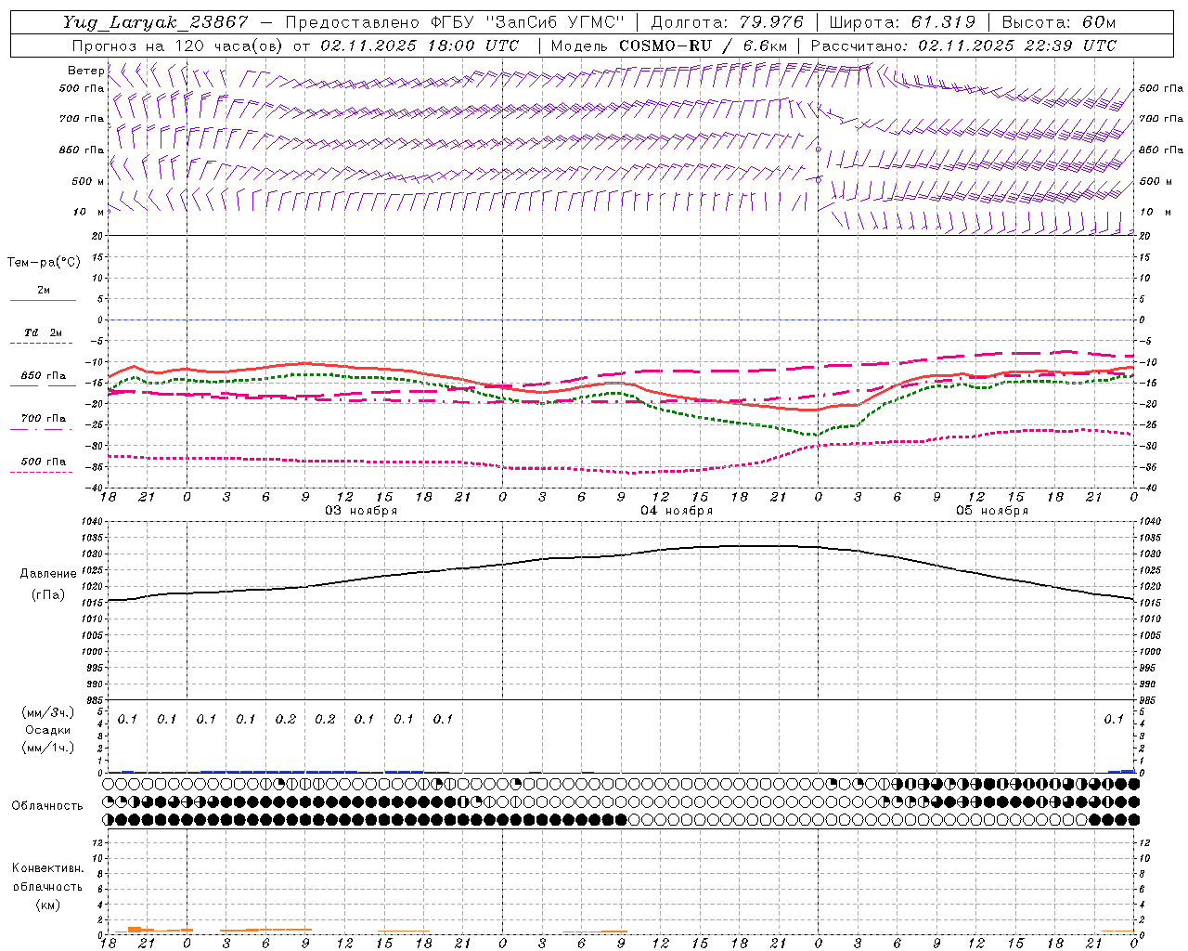
Task: Select the 500 гПа temperature legend entry
Action: (x=44, y=462)
